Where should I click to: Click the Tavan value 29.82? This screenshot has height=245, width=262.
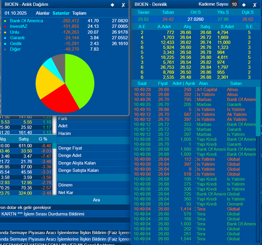tap(143, 19)
